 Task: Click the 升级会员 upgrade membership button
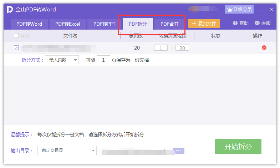point(239,9)
